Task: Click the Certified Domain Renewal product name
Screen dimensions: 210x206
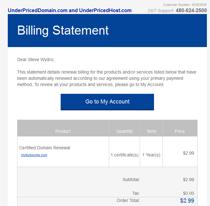Action: 44,148
